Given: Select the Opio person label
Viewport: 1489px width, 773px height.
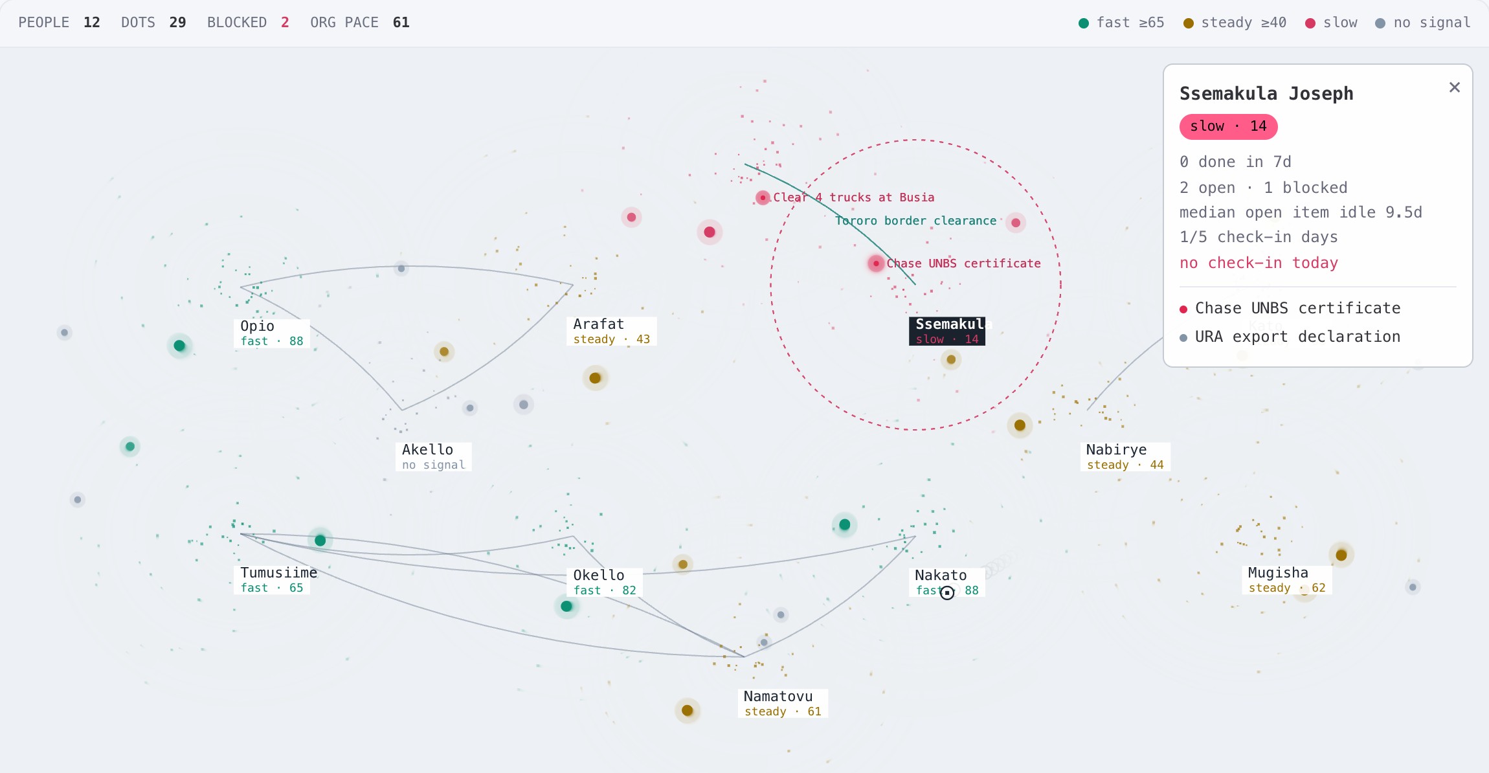Looking at the screenshot, I should click(271, 333).
